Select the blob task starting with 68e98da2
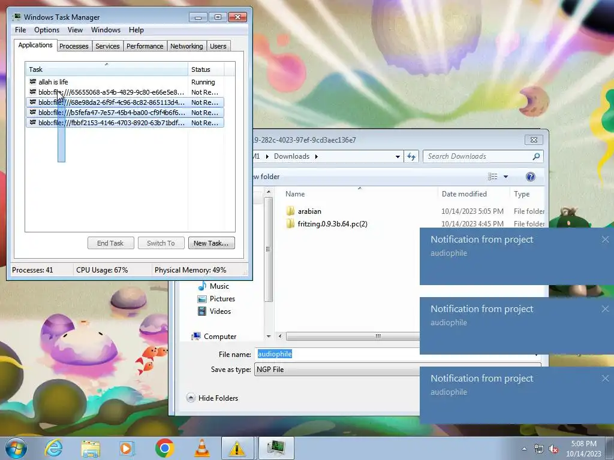614x460 pixels. (x=125, y=102)
